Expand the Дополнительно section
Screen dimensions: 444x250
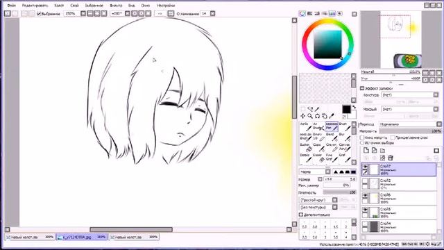click(x=301, y=215)
